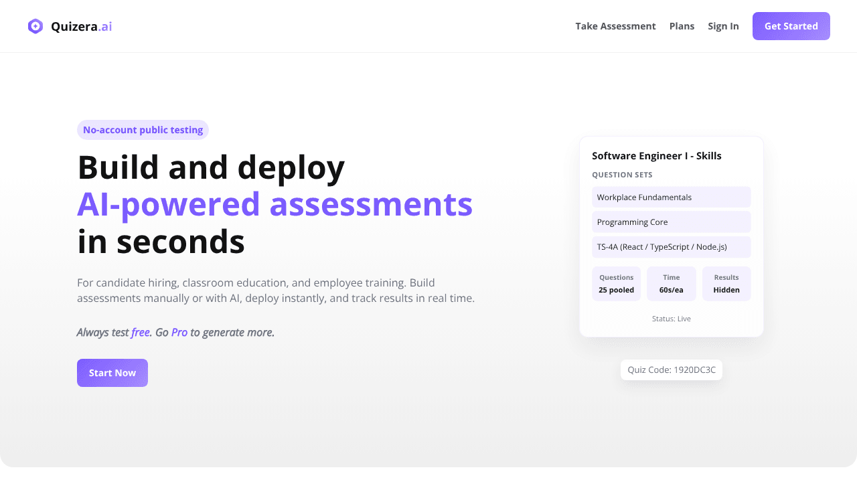Go to Sign In
The width and height of the screenshot is (857, 482).
tap(723, 26)
